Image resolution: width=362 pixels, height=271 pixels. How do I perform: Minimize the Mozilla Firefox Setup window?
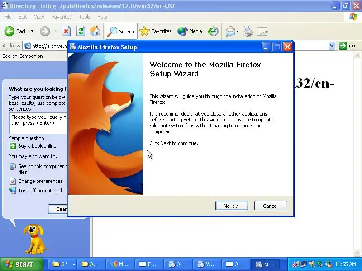pos(267,47)
